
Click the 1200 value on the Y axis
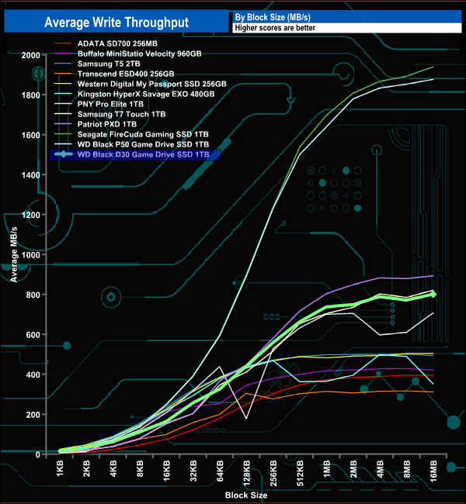30,215
